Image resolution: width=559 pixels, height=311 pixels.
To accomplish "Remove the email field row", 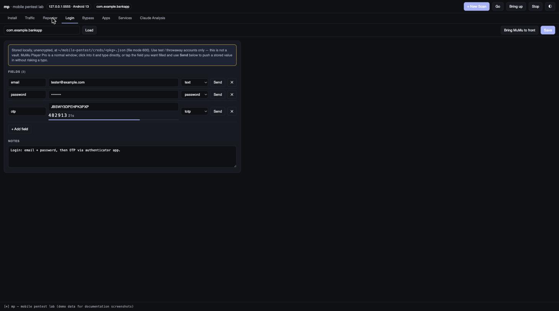I will tap(232, 82).
